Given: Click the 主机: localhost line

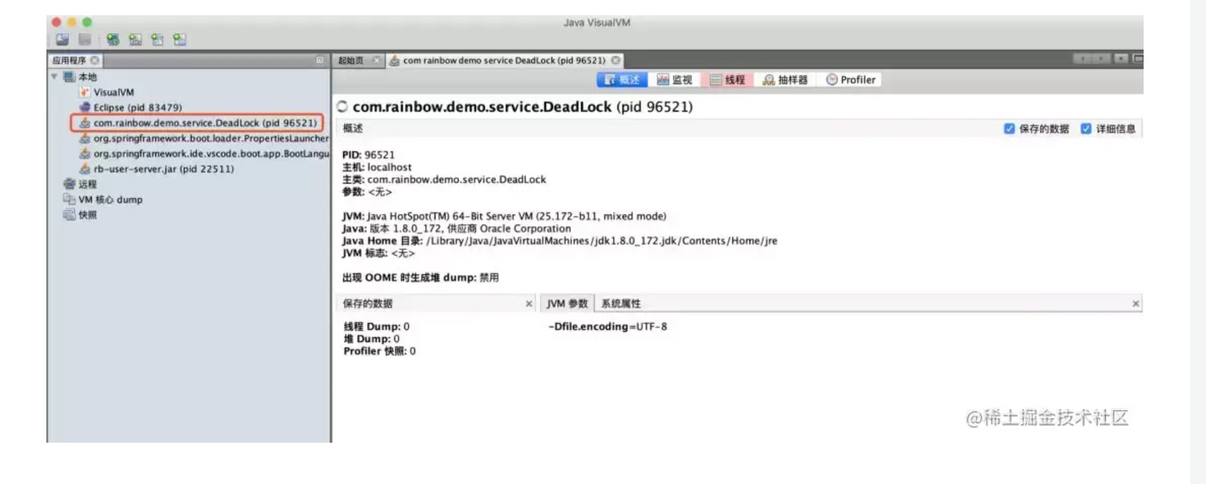Looking at the screenshot, I should tap(377, 167).
